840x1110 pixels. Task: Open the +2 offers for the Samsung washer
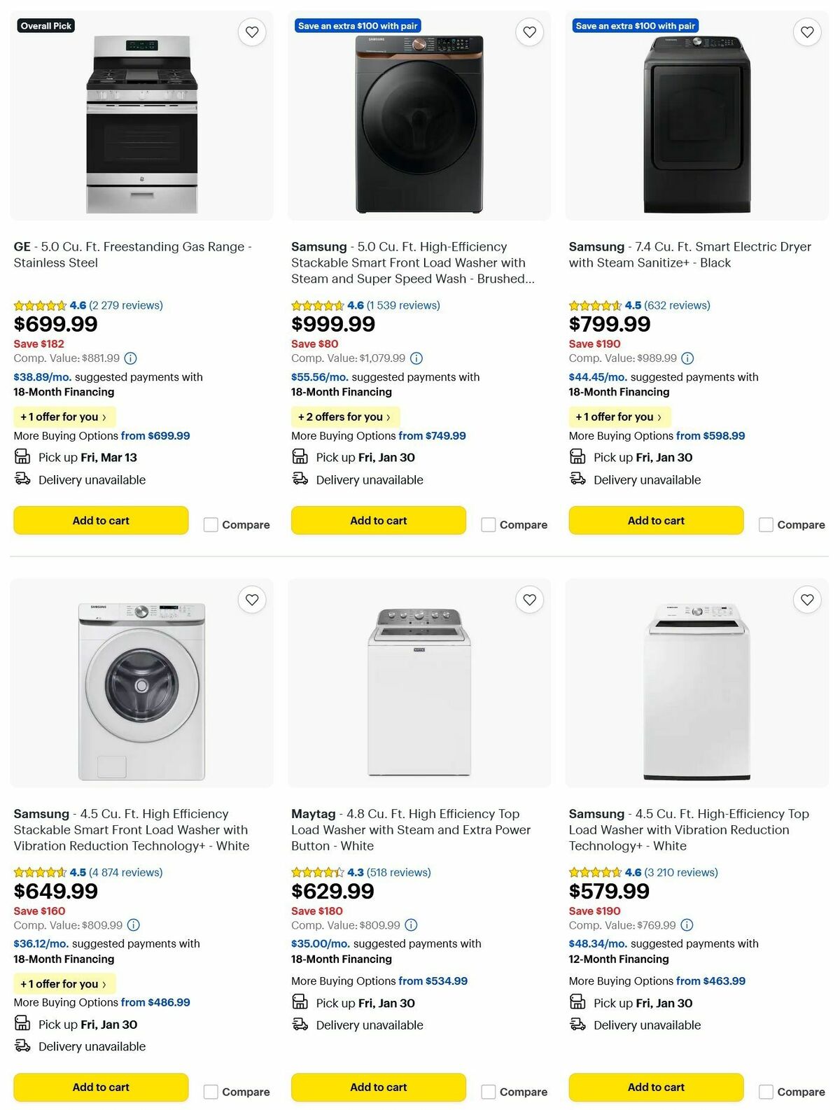pos(345,416)
